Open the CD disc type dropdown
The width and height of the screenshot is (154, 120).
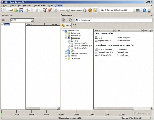[32, 20]
